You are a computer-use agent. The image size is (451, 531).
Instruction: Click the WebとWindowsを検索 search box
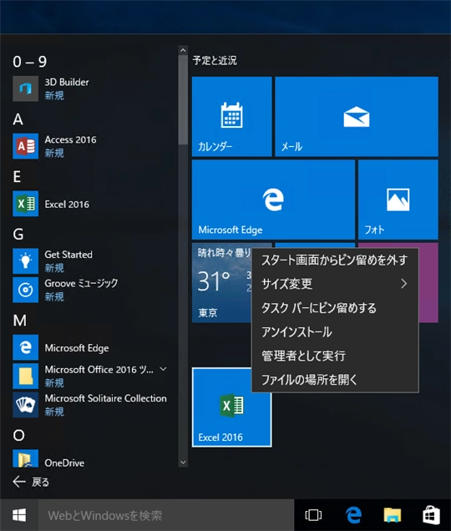pyautogui.click(x=166, y=515)
